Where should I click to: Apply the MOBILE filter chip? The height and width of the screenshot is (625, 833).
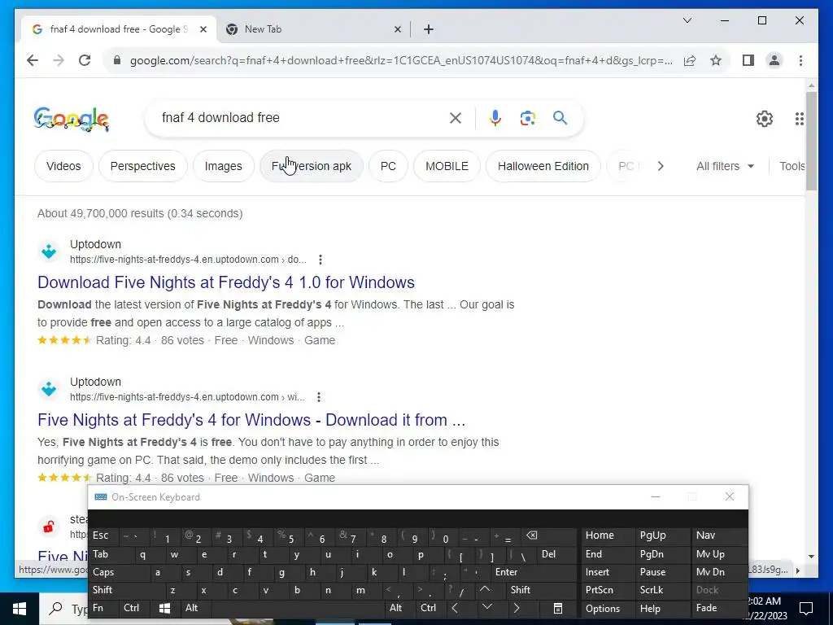click(x=447, y=166)
